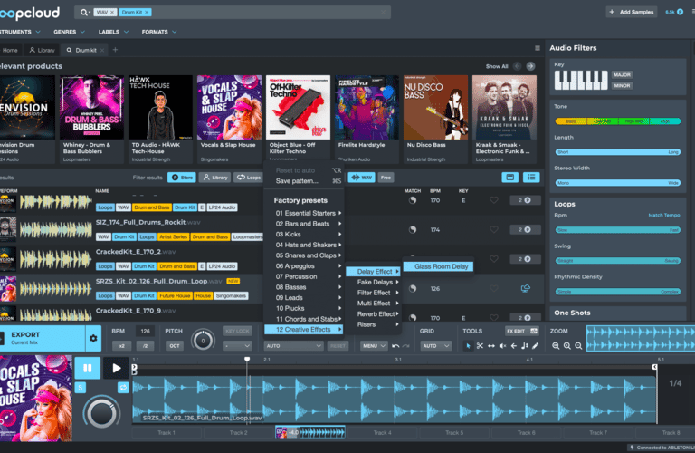Click match icon on SIZ_174_Full_Drums_Rockit row
Screen dimensions: 695x453
pyautogui.click(x=413, y=229)
